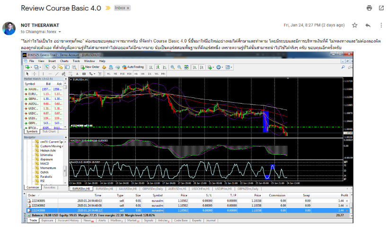Screen dimensions: 387x227
Task: Close order 222340902 via its x
Action: [347, 206]
